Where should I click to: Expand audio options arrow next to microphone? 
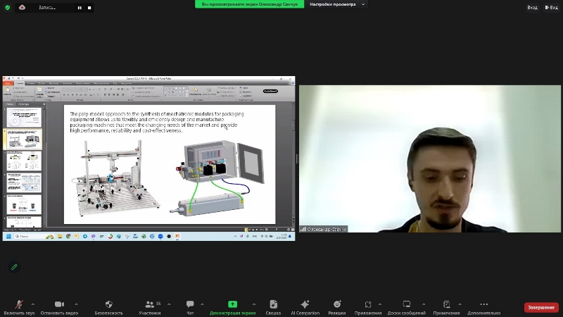coord(34,304)
